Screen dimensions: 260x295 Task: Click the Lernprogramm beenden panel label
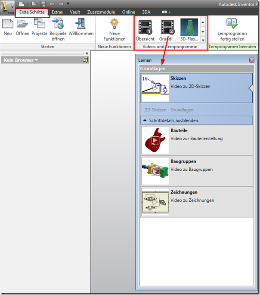coord(232,47)
